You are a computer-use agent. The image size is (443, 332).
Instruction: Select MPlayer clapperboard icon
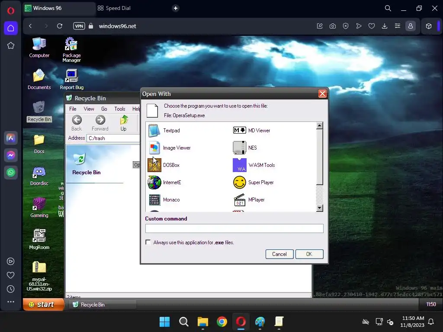click(239, 200)
